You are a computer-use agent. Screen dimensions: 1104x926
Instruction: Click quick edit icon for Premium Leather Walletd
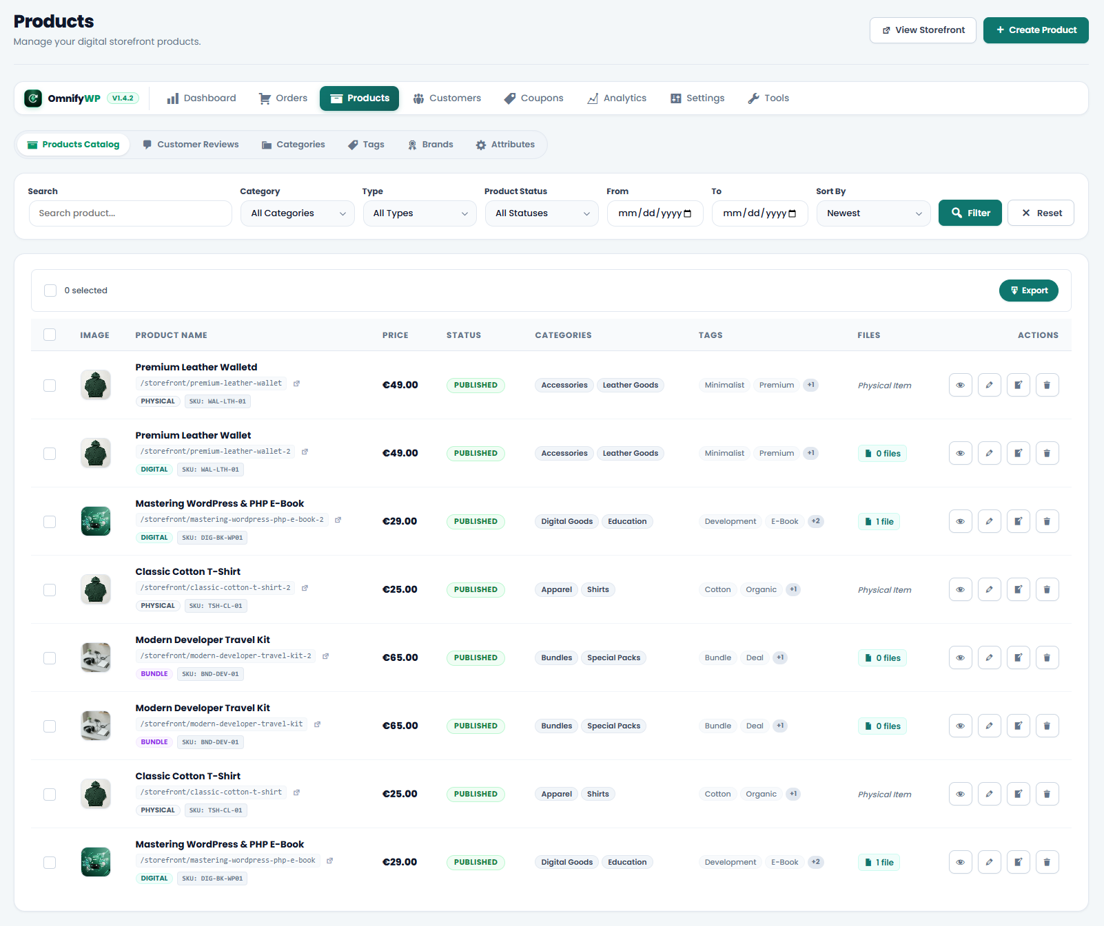point(1018,385)
